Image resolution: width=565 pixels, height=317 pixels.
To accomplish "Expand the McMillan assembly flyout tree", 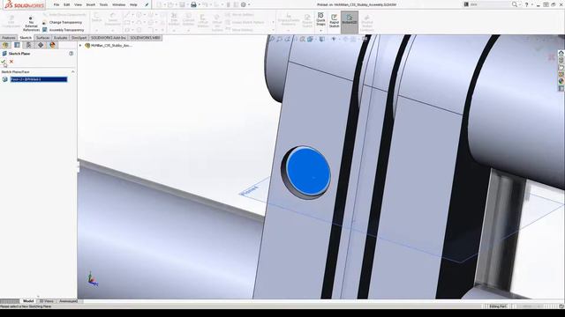I will pos(80,46).
